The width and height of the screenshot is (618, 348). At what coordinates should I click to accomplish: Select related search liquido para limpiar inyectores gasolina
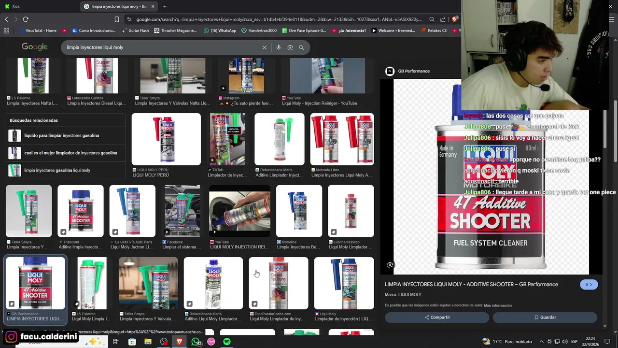click(66, 135)
